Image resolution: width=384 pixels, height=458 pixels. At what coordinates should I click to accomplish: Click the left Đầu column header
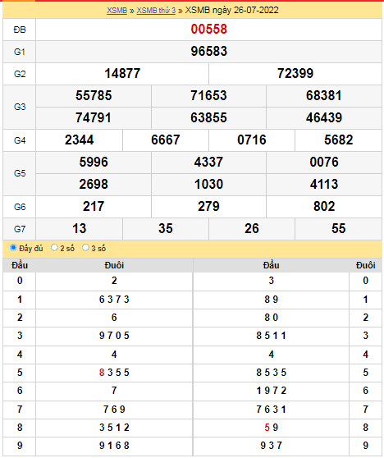tap(20, 265)
